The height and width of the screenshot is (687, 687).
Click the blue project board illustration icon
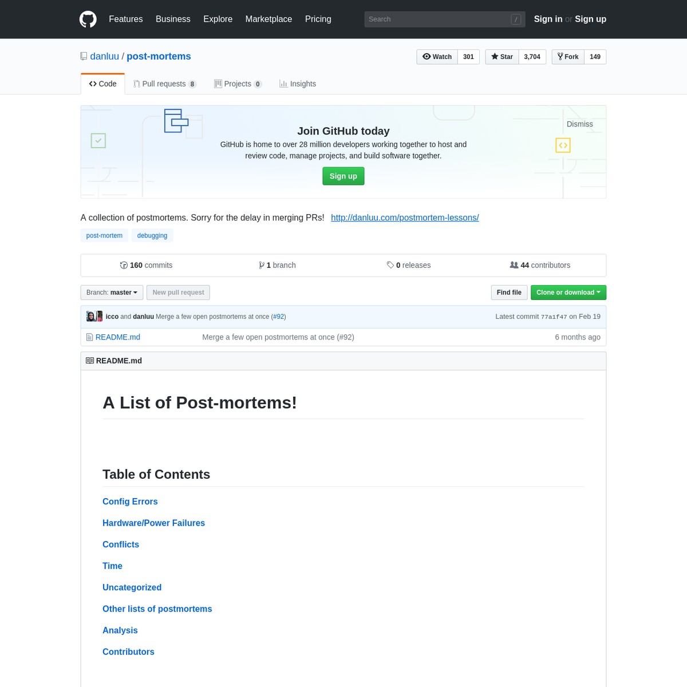[x=176, y=121]
